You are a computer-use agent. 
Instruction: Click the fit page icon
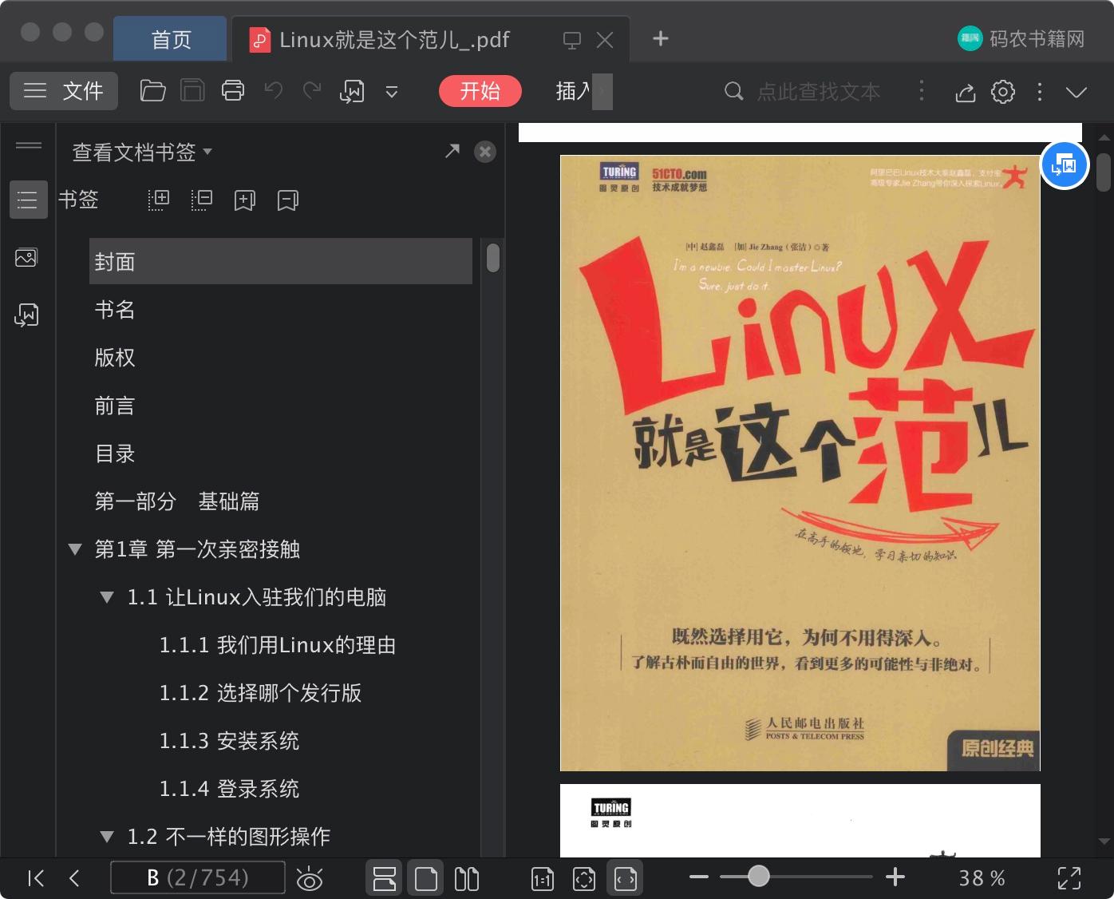pos(584,879)
